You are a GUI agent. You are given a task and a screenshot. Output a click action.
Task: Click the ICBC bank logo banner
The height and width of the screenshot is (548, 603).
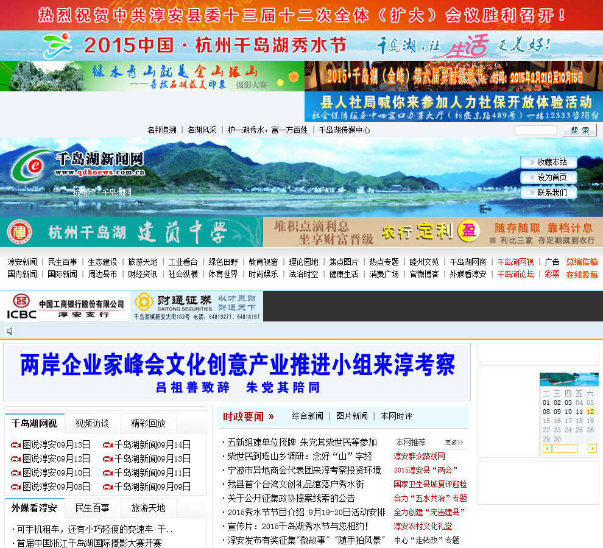click(65, 306)
